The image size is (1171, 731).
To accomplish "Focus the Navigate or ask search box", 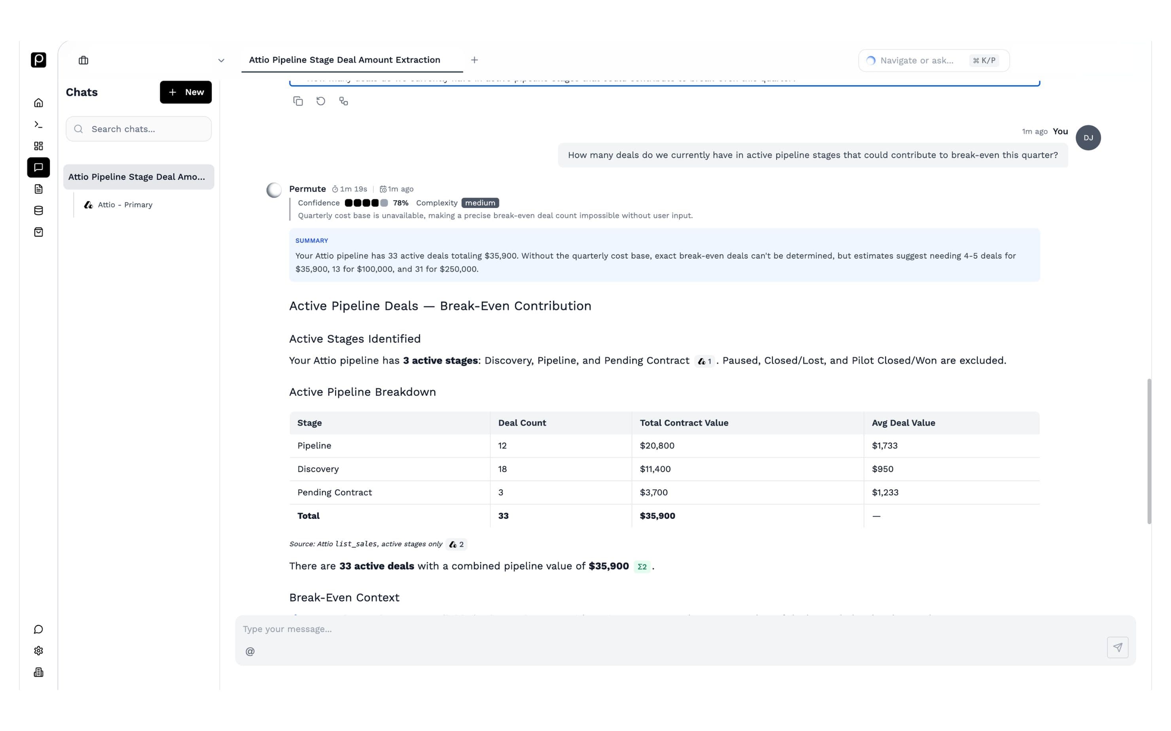I will point(934,61).
